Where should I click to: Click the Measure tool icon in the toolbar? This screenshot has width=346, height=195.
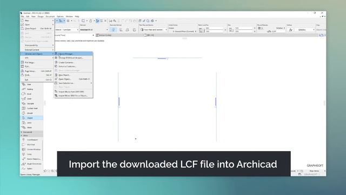coord(110,21)
